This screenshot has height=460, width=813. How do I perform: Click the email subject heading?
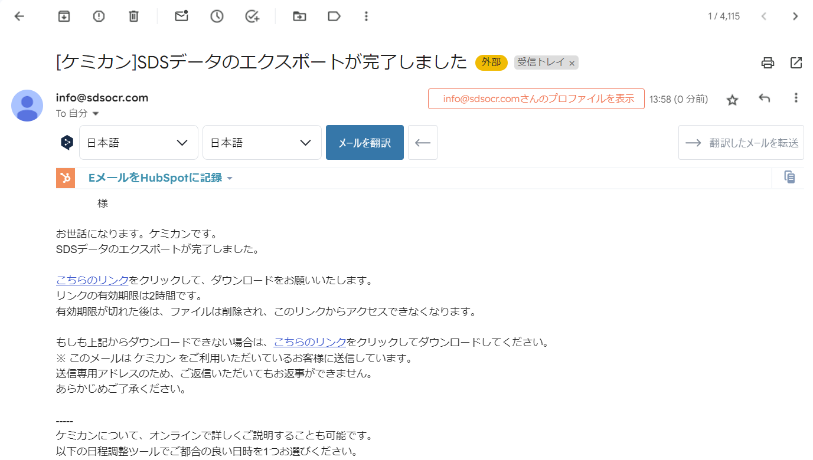coord(262,62)
